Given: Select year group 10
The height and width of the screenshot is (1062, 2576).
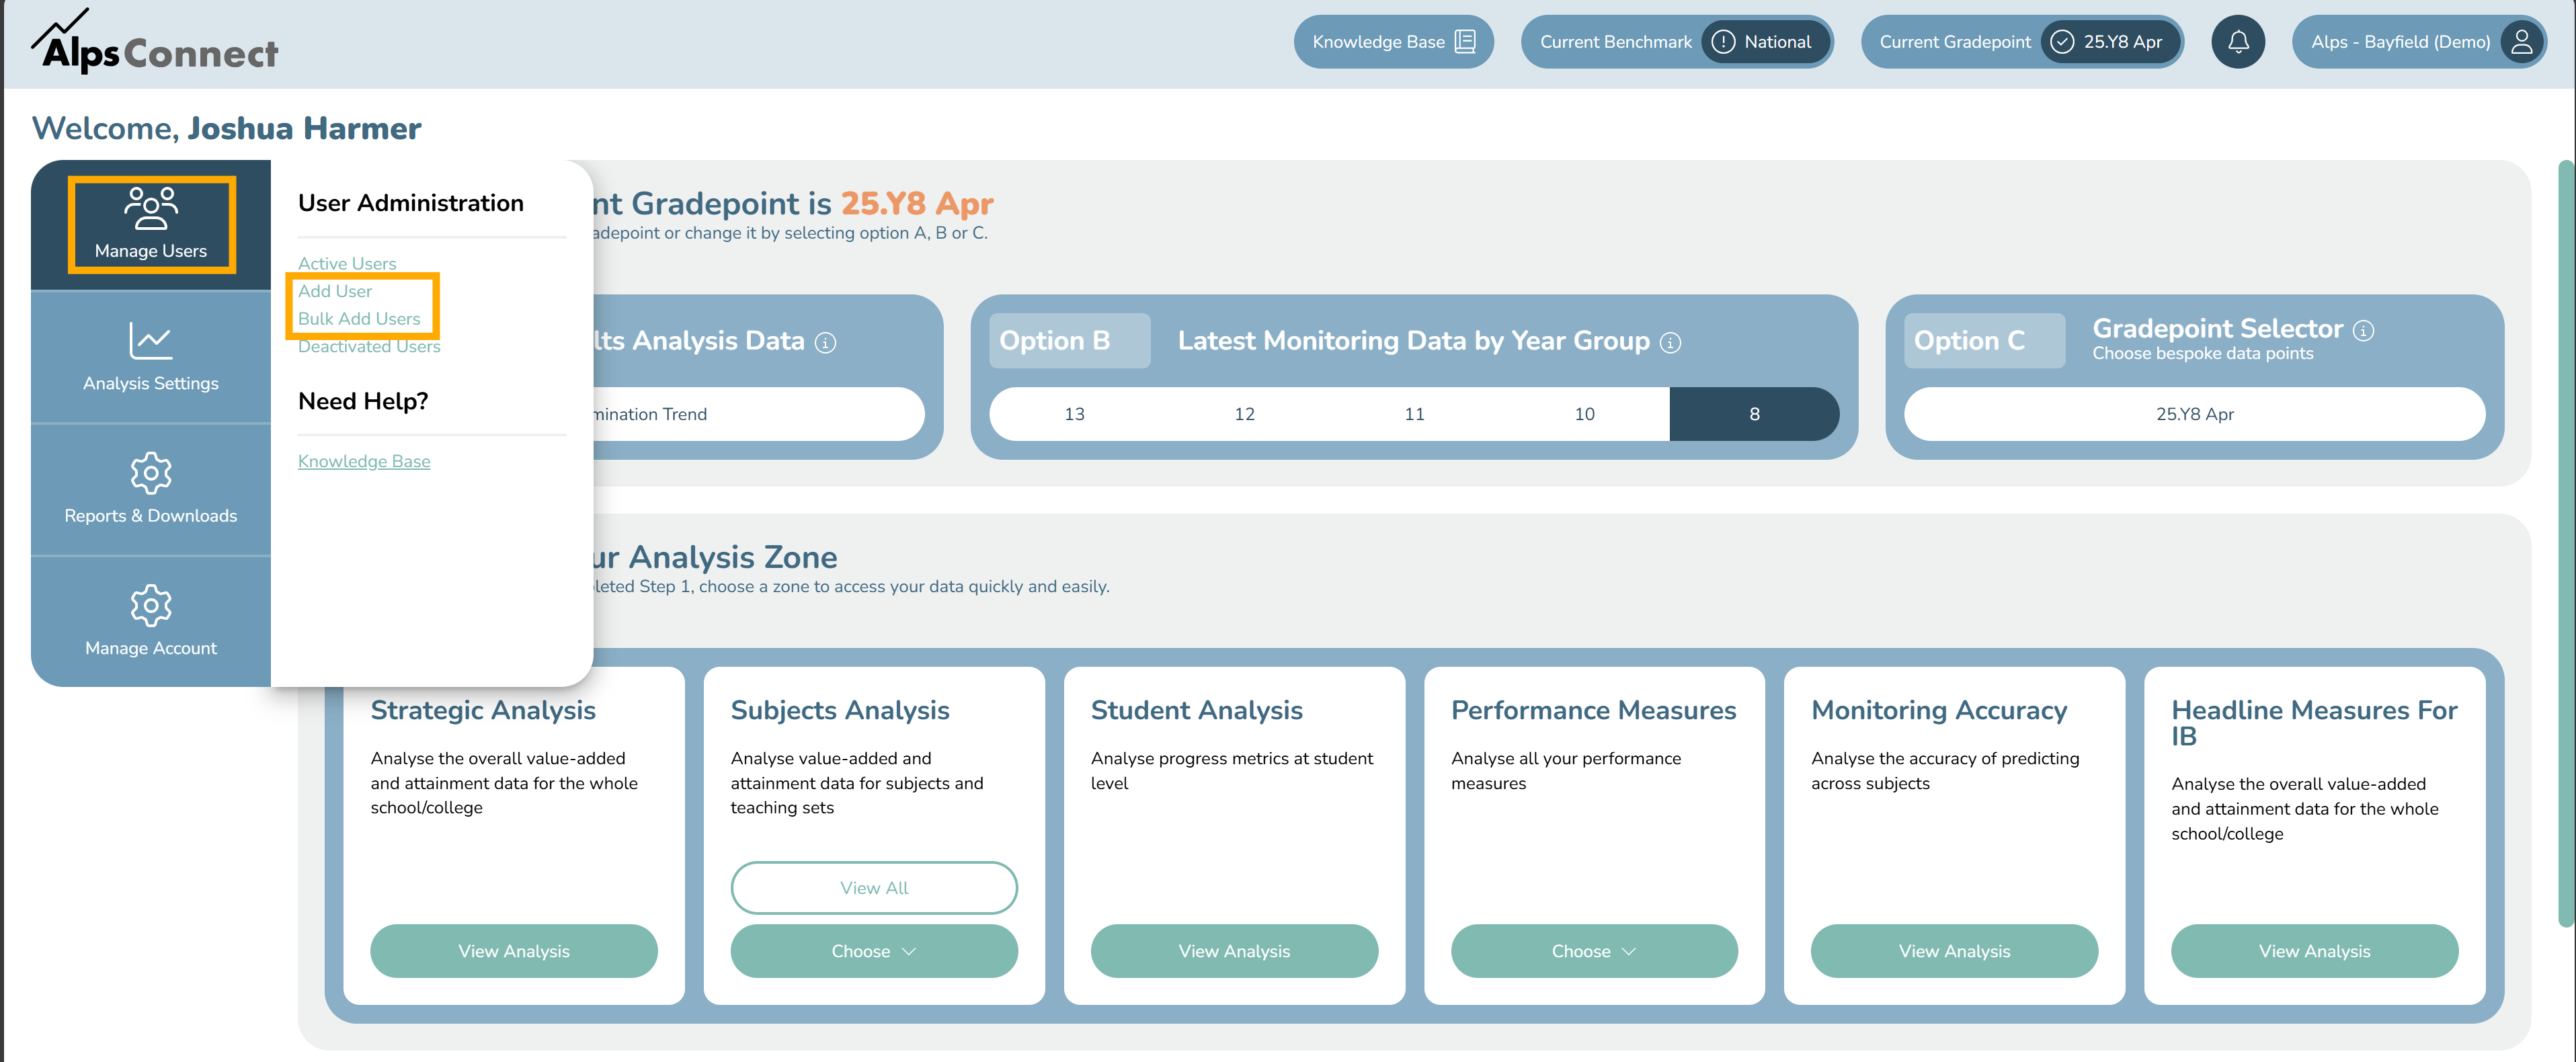Looking at the screenshot, I should 1584,414.
